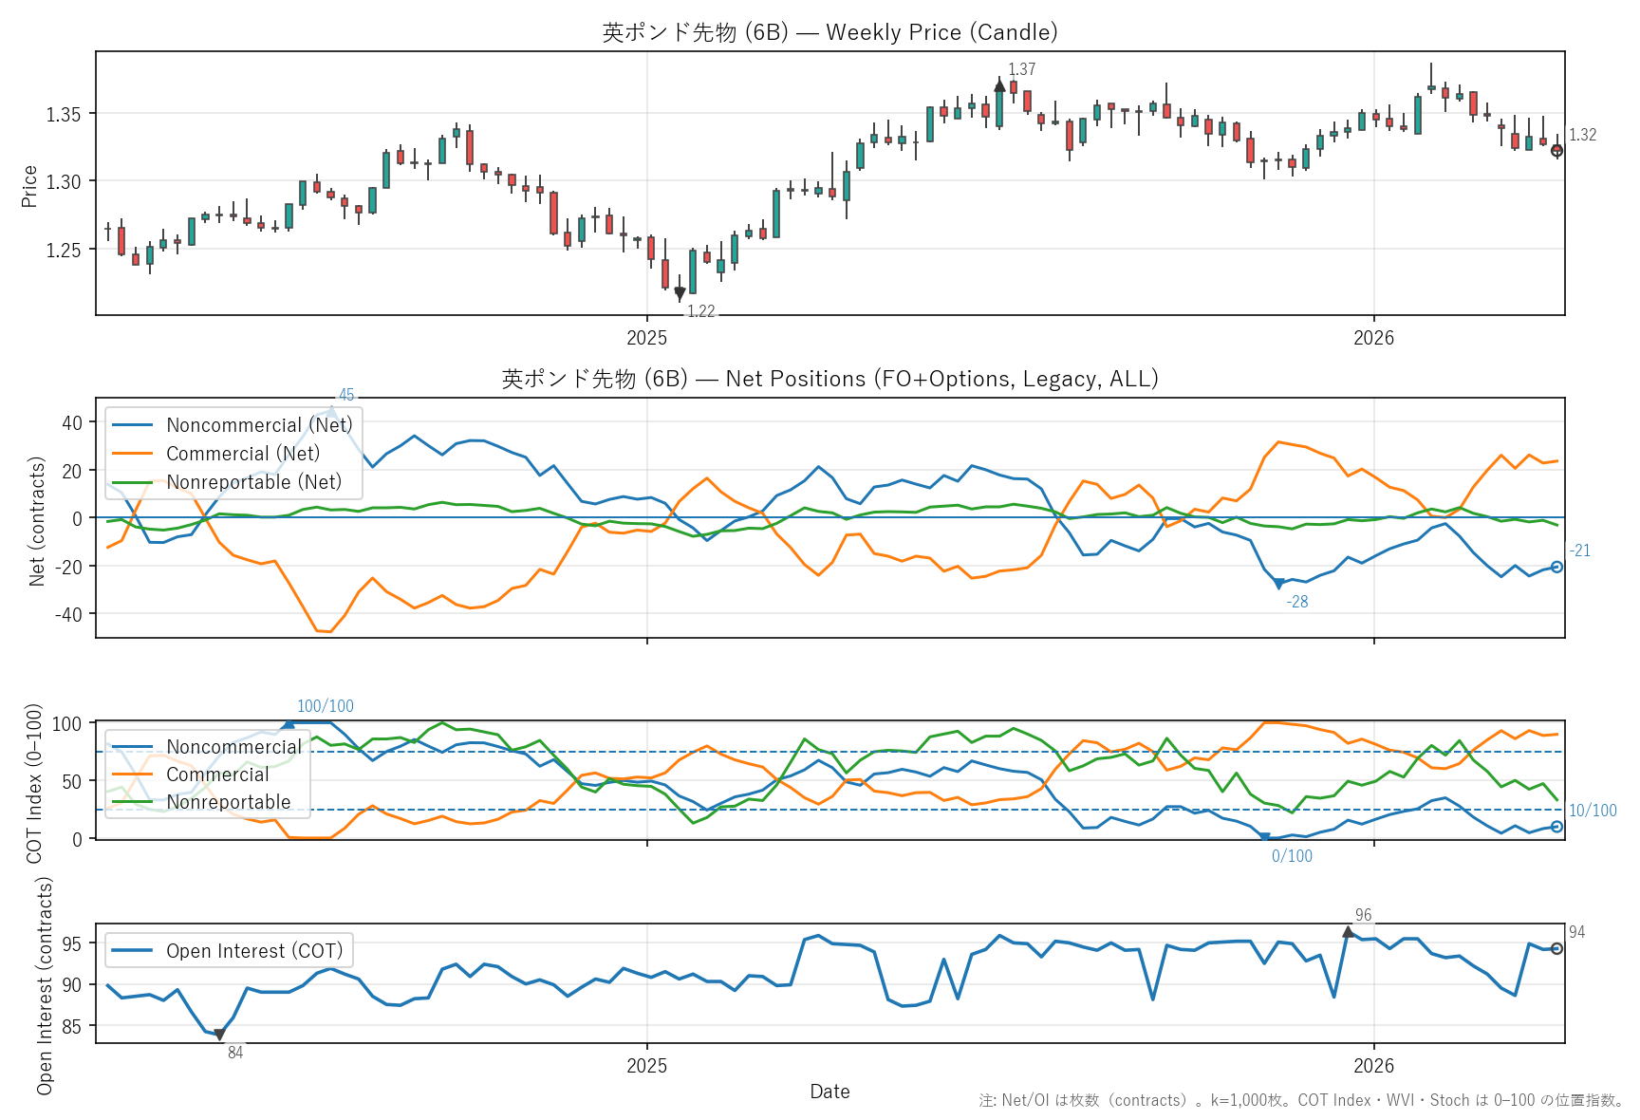
Task: Click the Commercial (Net) legend entry
Action: click(243, 454)
